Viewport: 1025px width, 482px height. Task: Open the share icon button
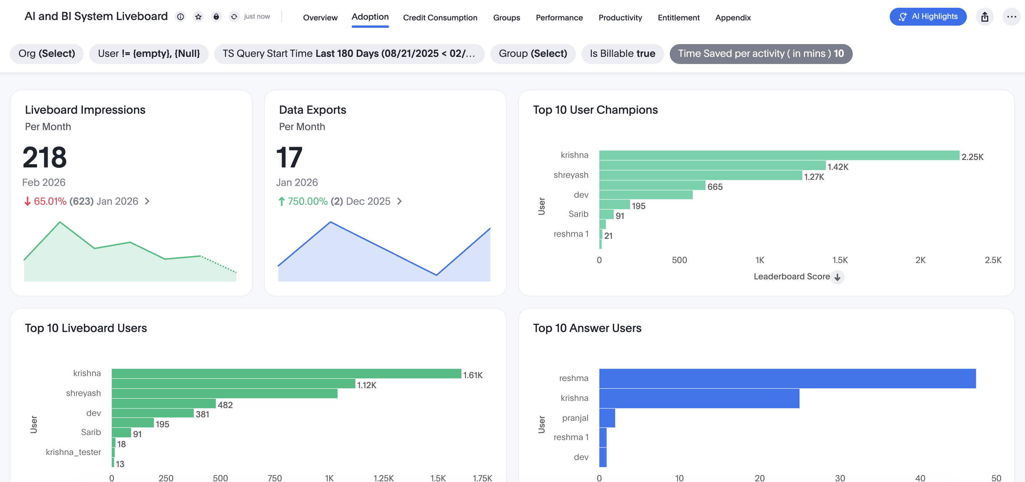coord(985,17)
